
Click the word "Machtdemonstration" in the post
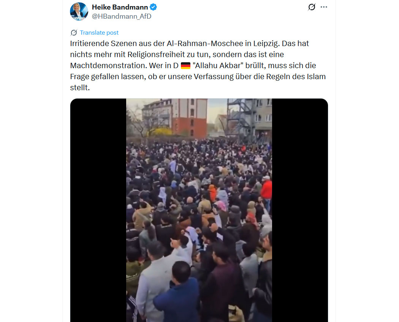(109, 65)
